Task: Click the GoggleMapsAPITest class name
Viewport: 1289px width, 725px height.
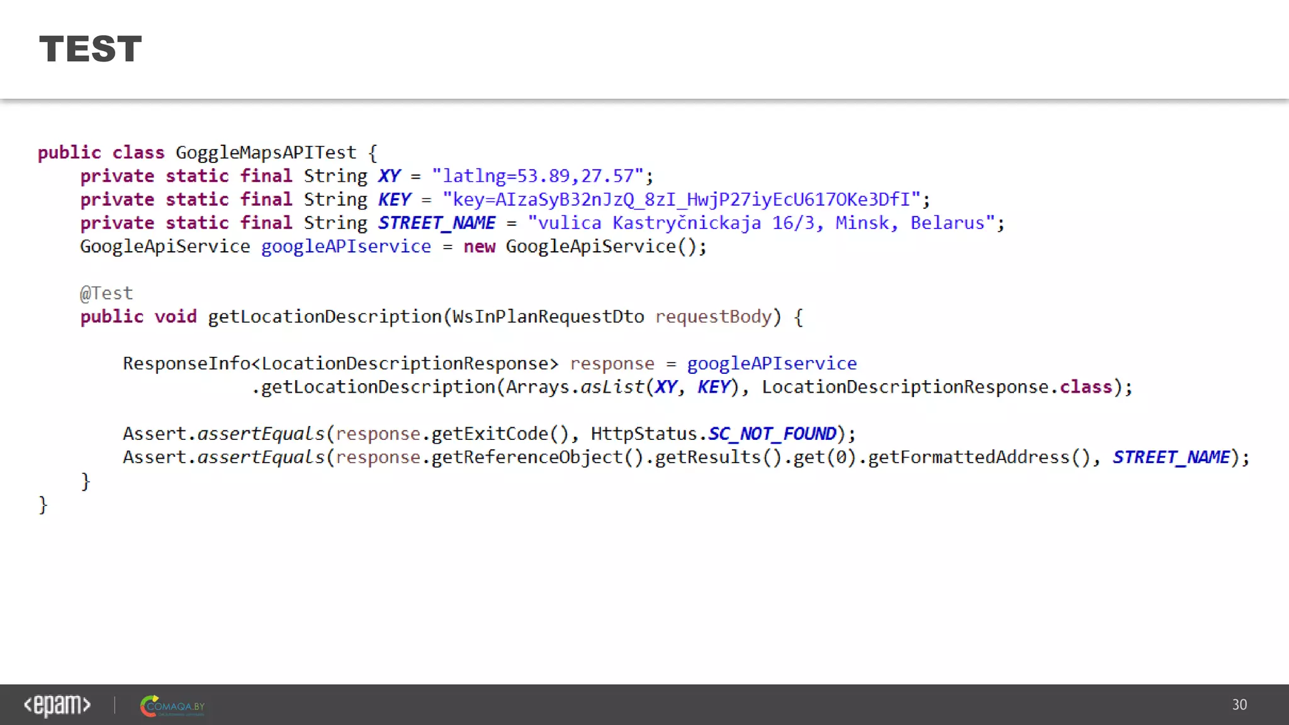Action: [266, 152]
